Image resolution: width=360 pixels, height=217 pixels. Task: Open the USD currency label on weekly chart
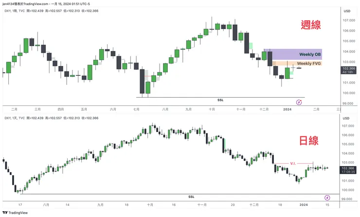[x=347, y=11]
